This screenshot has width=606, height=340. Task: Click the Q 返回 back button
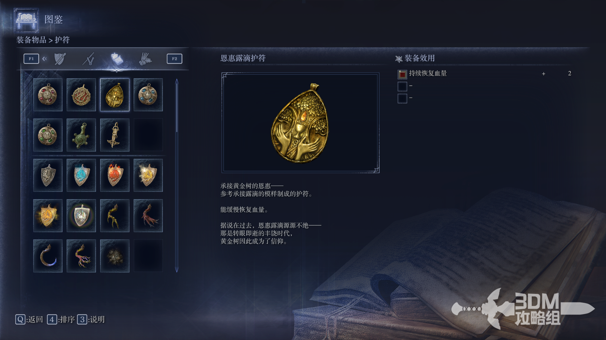[x=29, y=320]
